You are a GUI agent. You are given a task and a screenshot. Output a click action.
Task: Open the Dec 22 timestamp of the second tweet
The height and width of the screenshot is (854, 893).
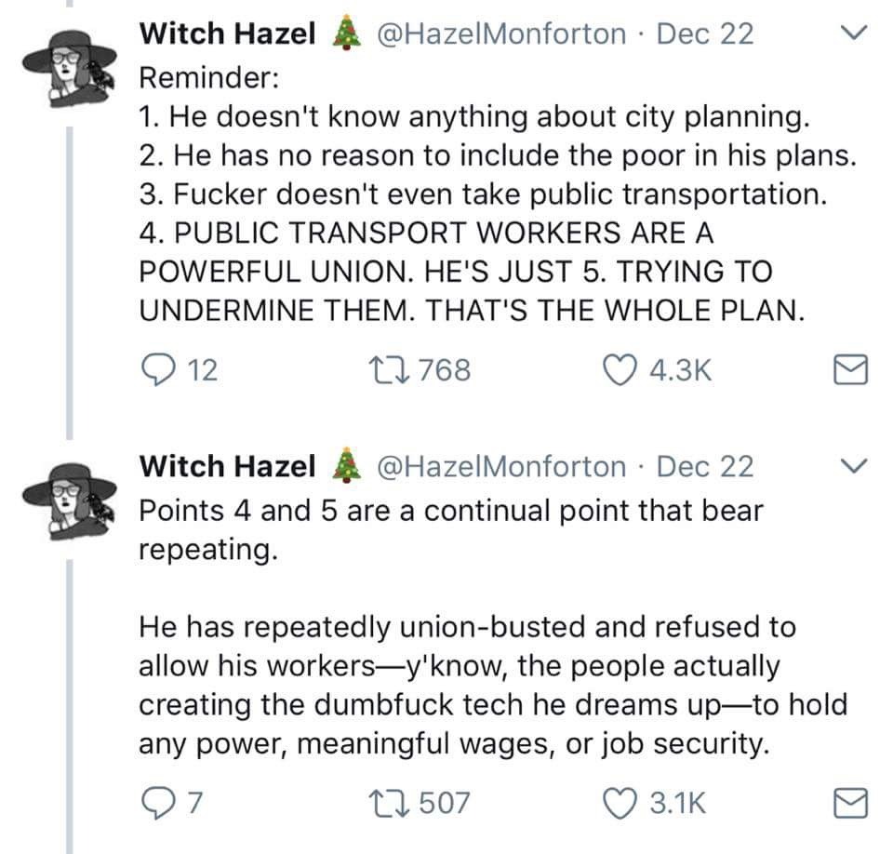point(704,466)
